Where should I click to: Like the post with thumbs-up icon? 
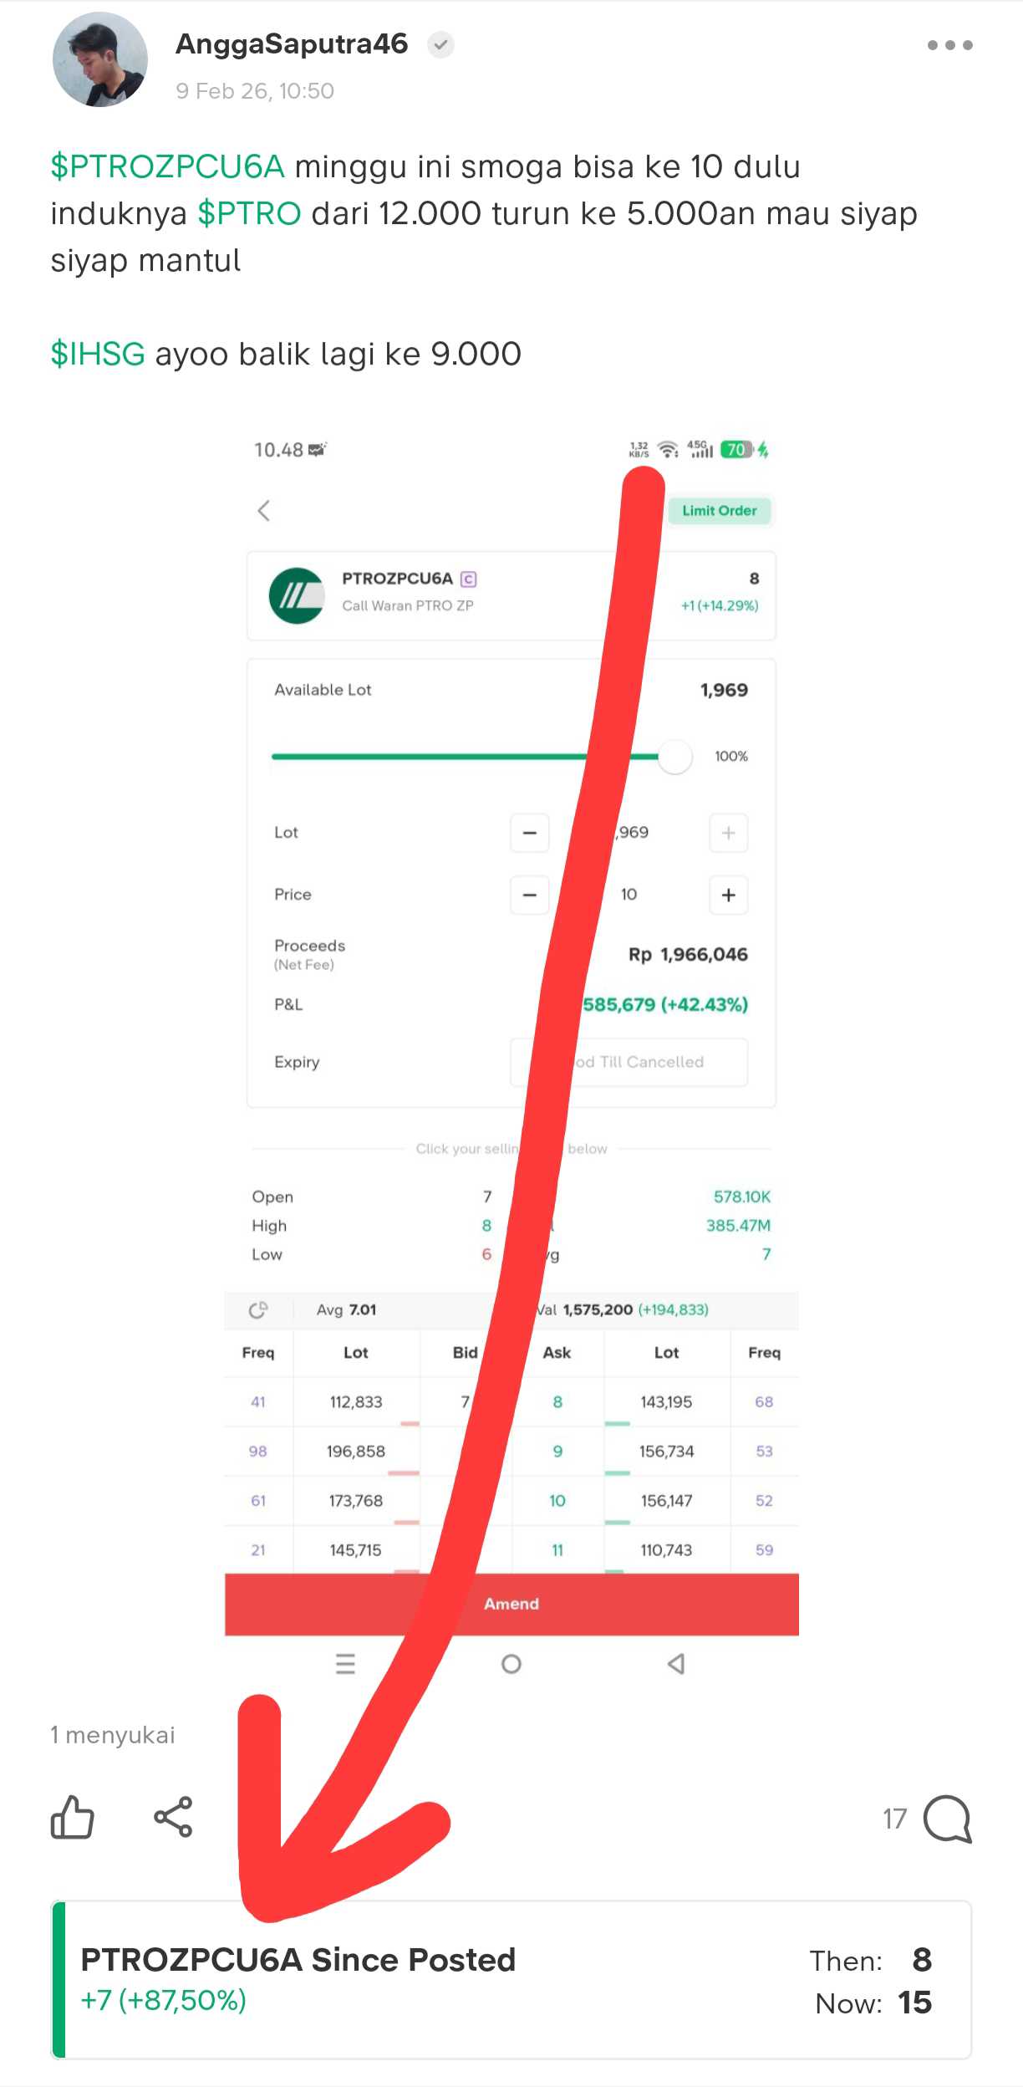[x=73, y=1817]
